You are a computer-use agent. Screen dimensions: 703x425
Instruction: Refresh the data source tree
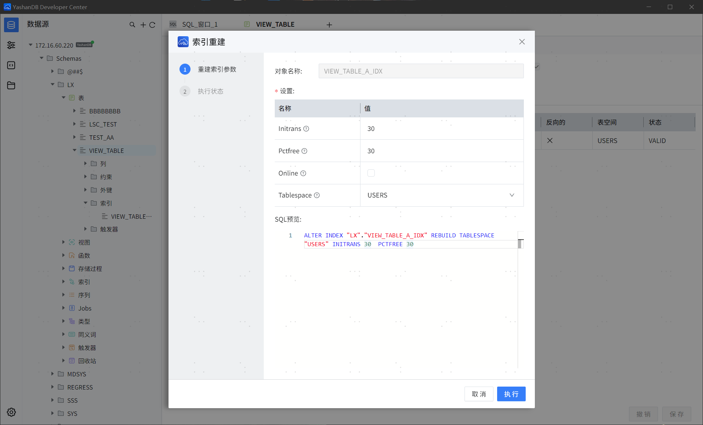[152, 25]
